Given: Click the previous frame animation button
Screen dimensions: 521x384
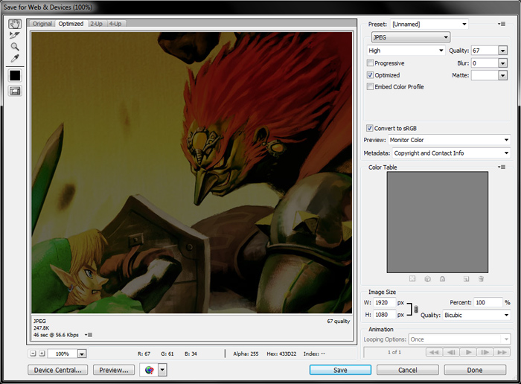Looking at the screenshot, I should 451,352.
